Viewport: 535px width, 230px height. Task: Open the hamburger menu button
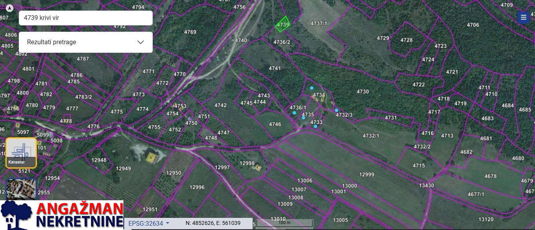tap(523, 17)
